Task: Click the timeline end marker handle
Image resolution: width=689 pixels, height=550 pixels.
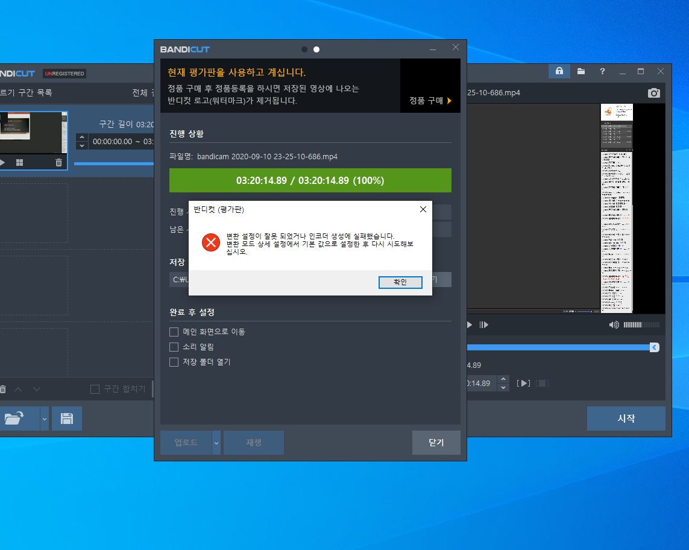Action: 654,347
